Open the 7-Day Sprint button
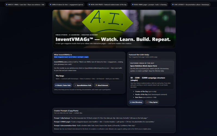 coord(152,102)
